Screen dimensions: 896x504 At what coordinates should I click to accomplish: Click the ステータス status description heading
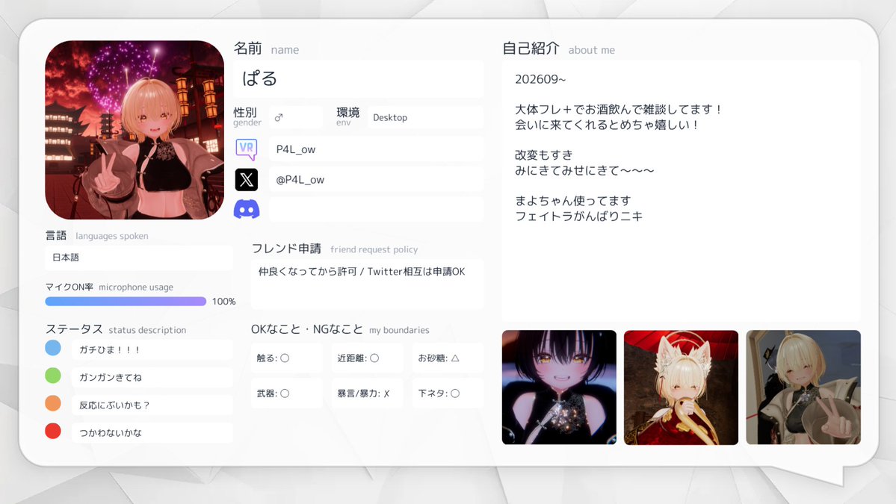click(116, 329)
